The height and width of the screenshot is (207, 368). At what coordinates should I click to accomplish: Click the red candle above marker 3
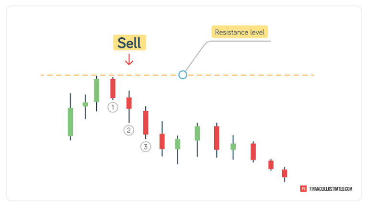click(x=146, y=123)
